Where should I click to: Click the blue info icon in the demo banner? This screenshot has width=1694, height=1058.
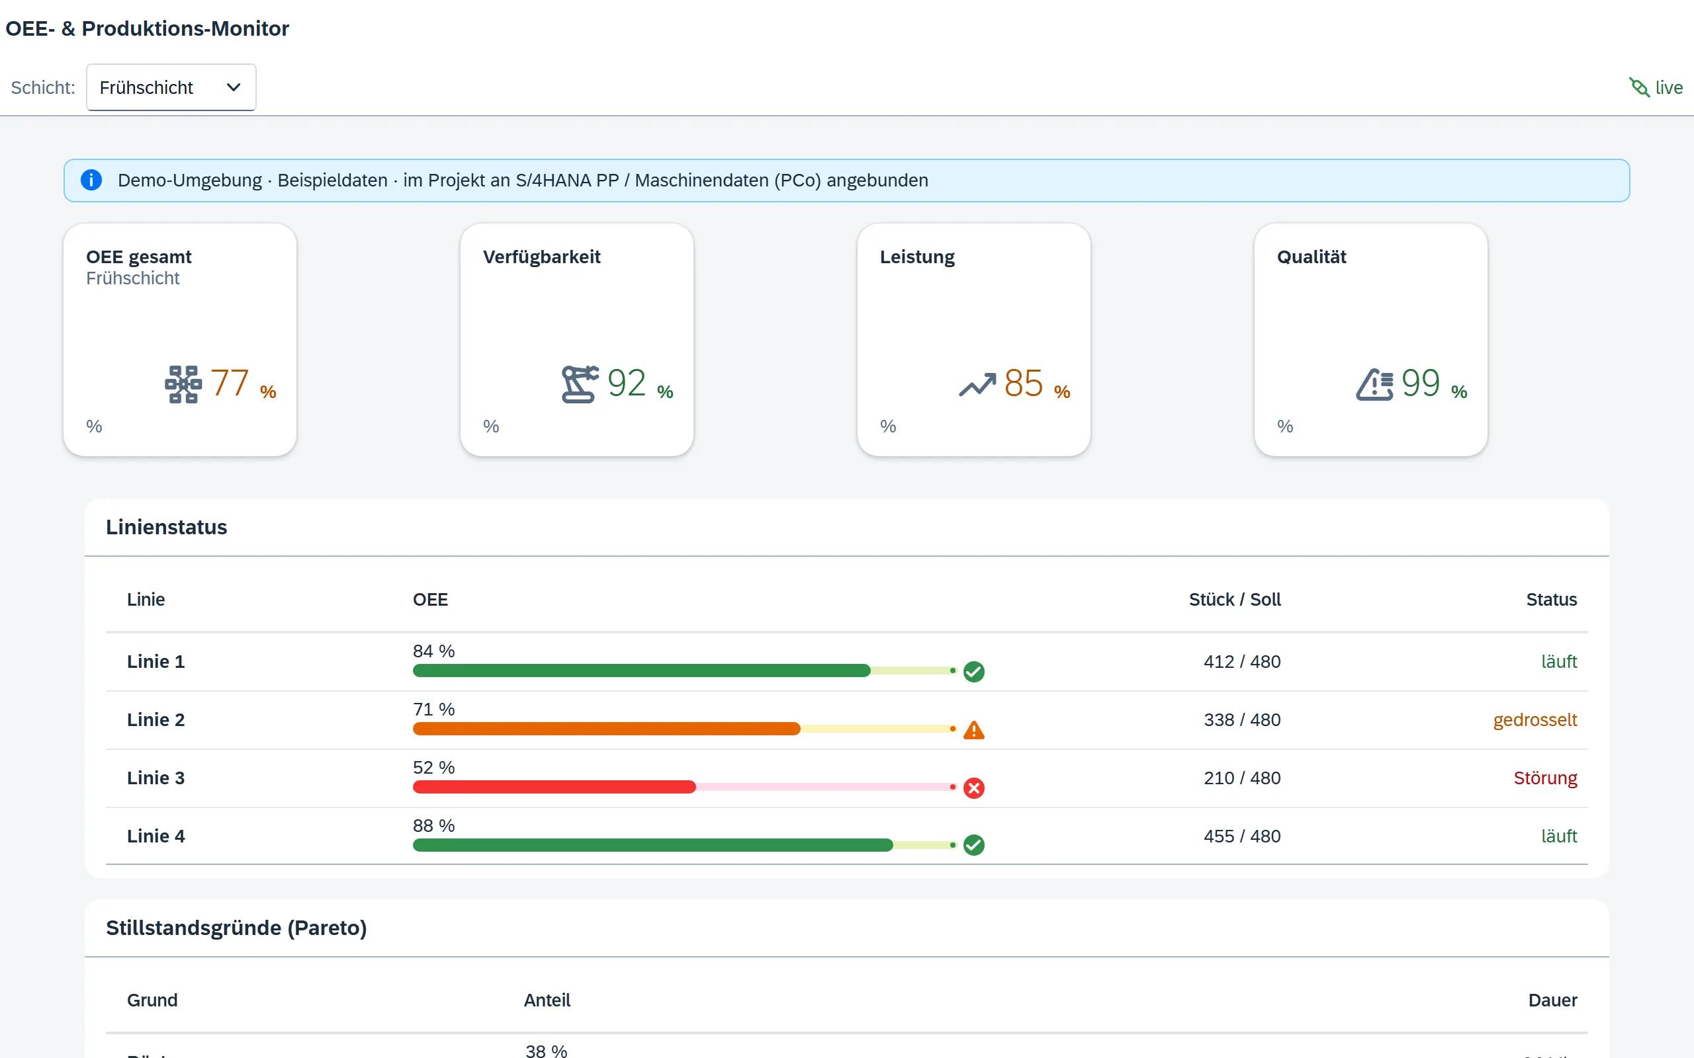click(x=91, y=180)
